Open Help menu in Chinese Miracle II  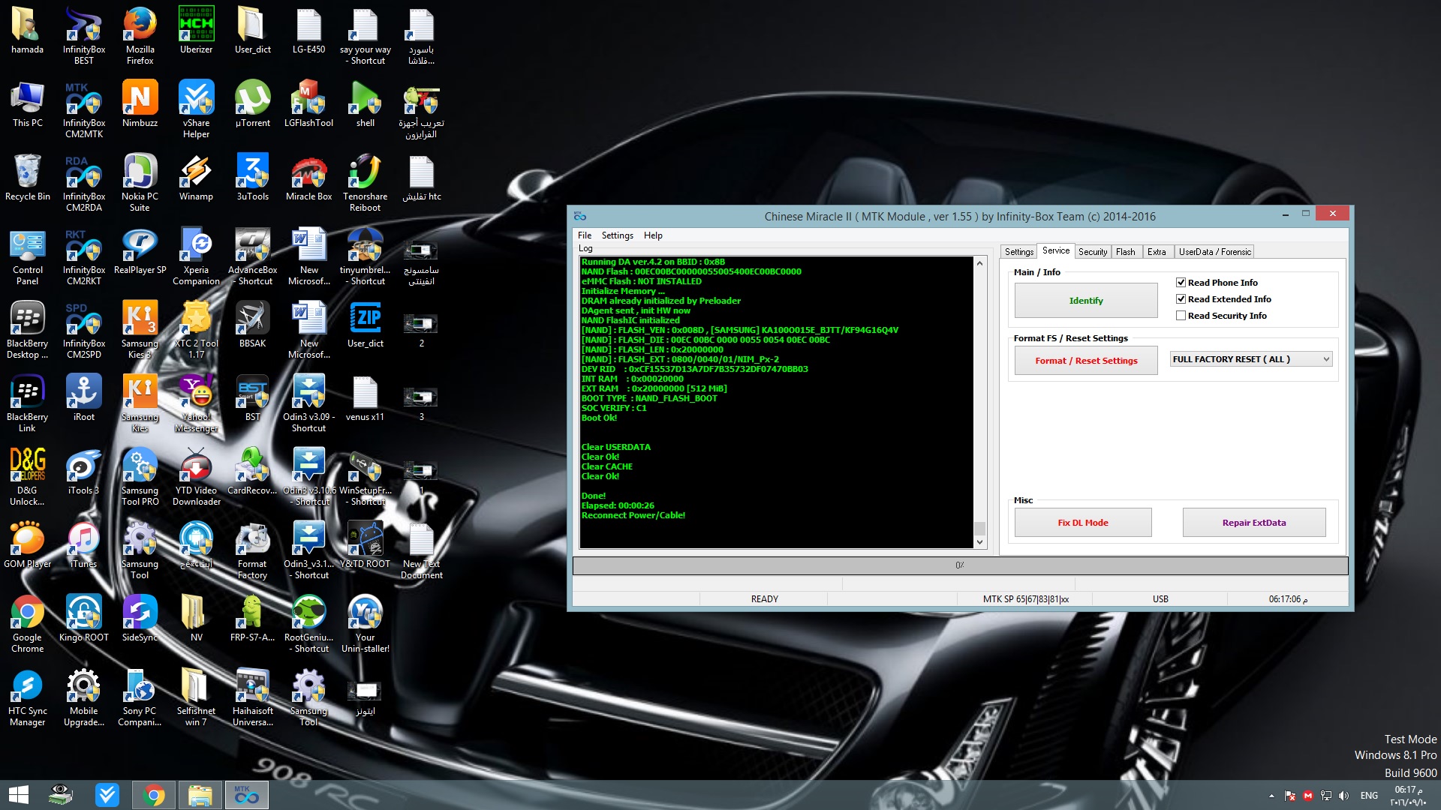pyautogui.click(x=653, y=235)
